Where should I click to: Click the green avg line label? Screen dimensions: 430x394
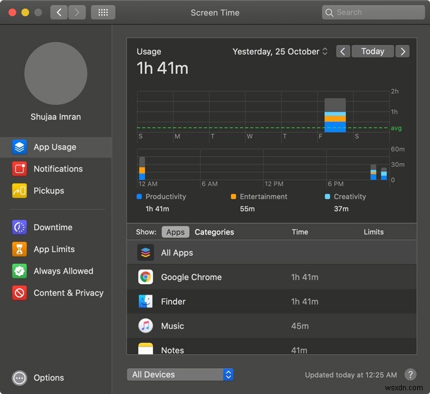pyautogui.click(x=396, y=128)
